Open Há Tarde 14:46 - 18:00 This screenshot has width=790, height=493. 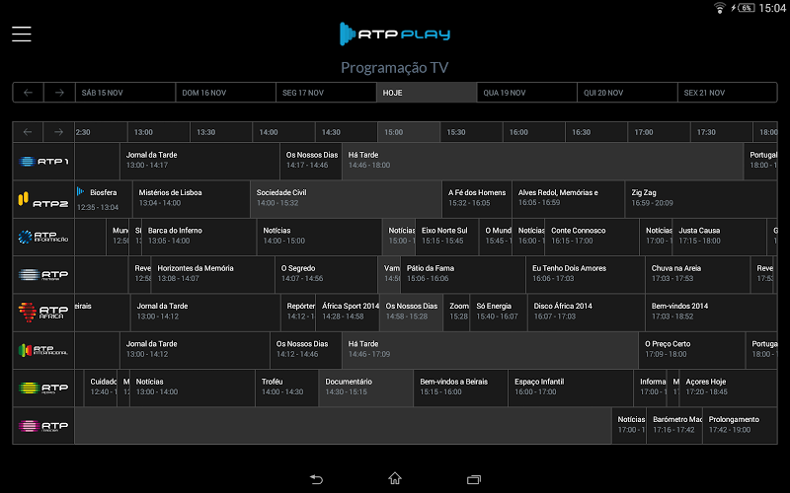(x=542, y=162)
